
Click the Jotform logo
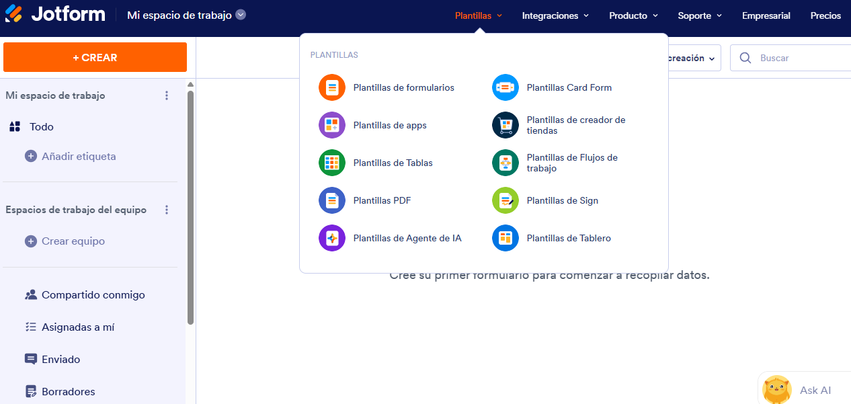click(x=55, y=14)
